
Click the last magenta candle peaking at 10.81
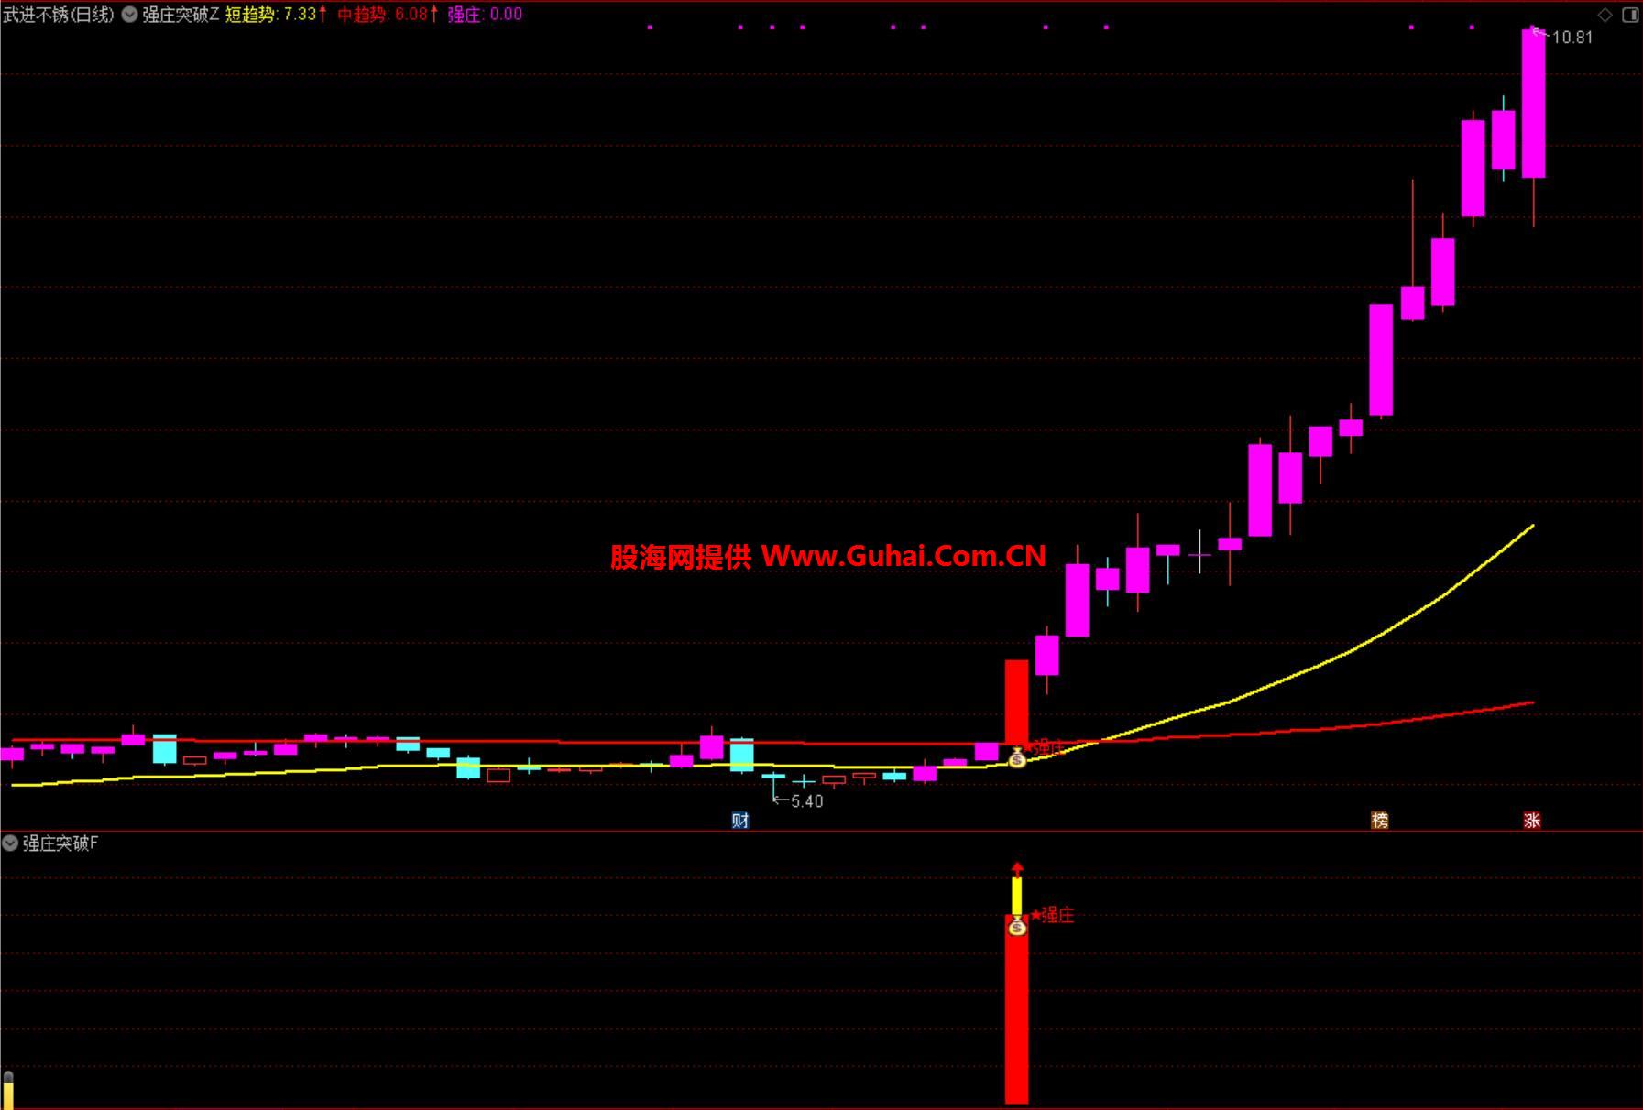[x=1534, y=103]
